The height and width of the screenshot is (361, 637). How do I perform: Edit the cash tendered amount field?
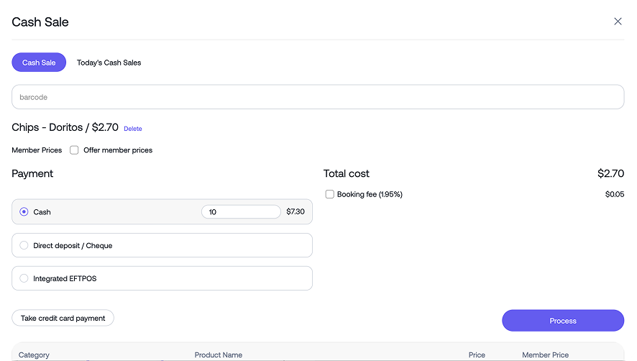(241, 212)
